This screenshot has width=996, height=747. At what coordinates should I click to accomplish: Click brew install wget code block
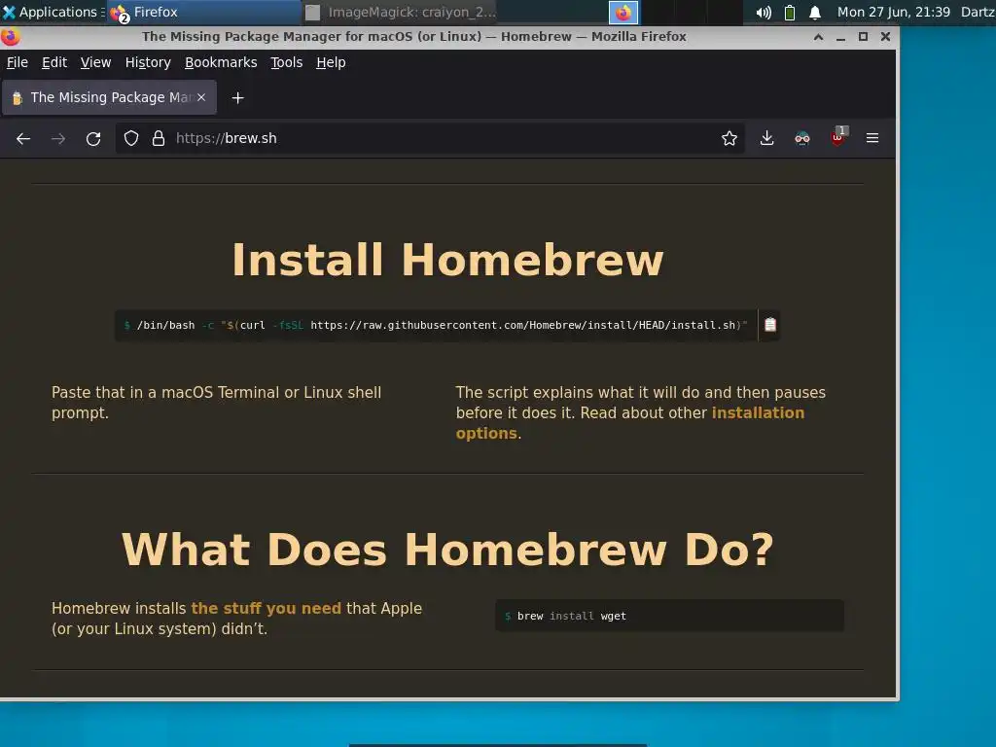tap(669, 616)
